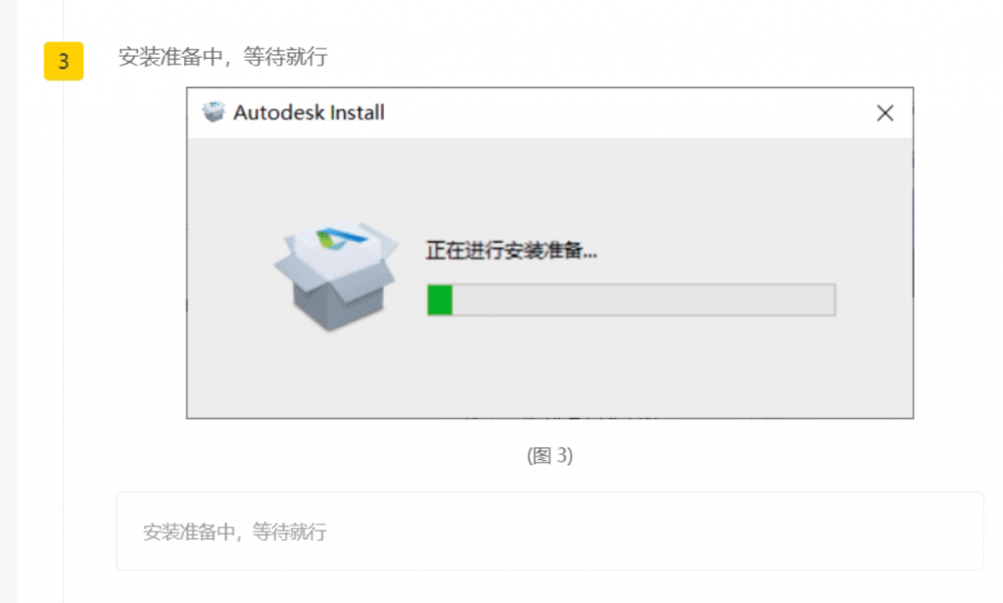1003x603 pixels.
Task: Click the empty gray section of progress bar
Action: 643,300
